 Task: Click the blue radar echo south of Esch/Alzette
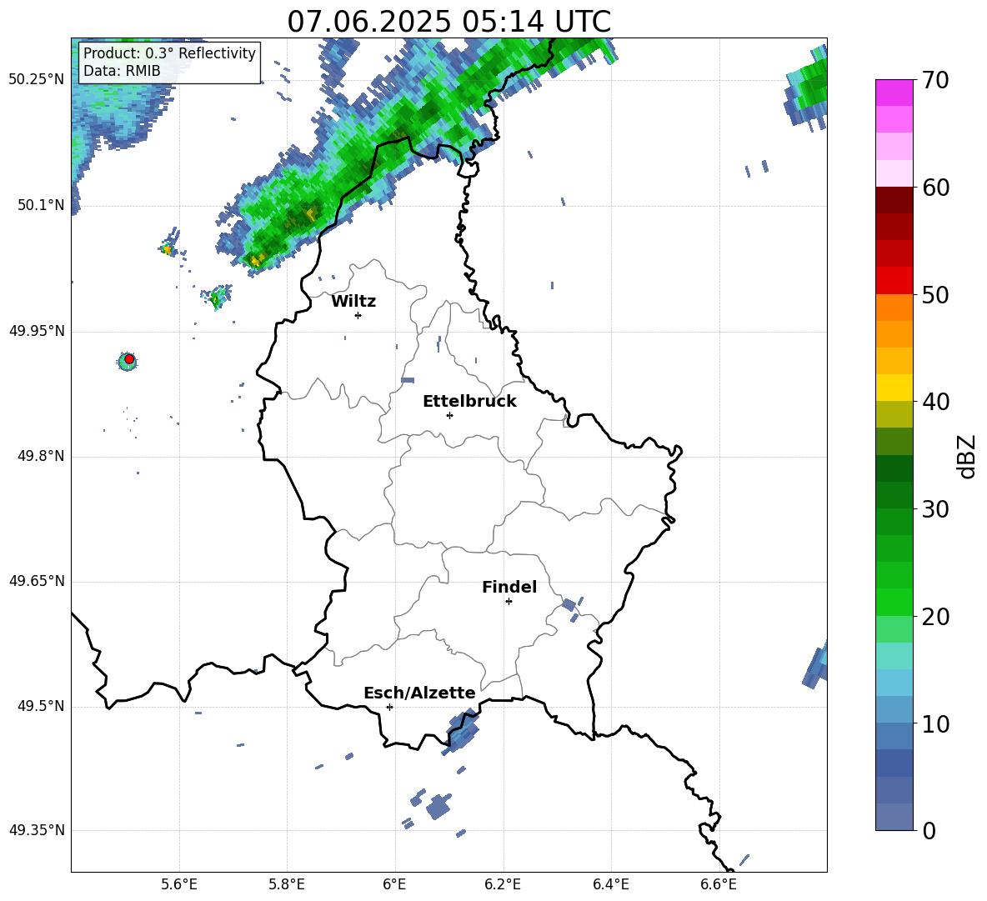462,730
